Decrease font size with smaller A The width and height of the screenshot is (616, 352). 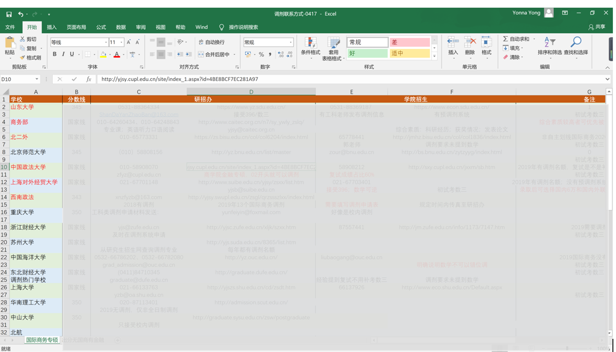pos(137,42)
